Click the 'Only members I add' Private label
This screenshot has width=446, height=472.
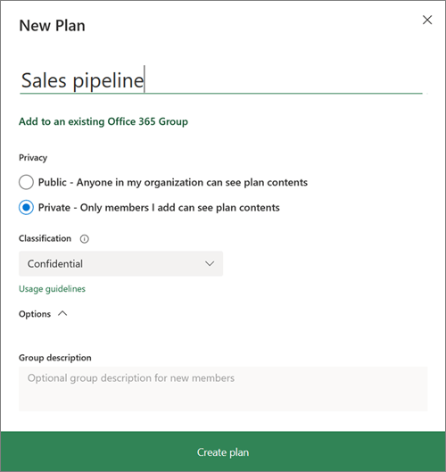[x=159, y=208]
